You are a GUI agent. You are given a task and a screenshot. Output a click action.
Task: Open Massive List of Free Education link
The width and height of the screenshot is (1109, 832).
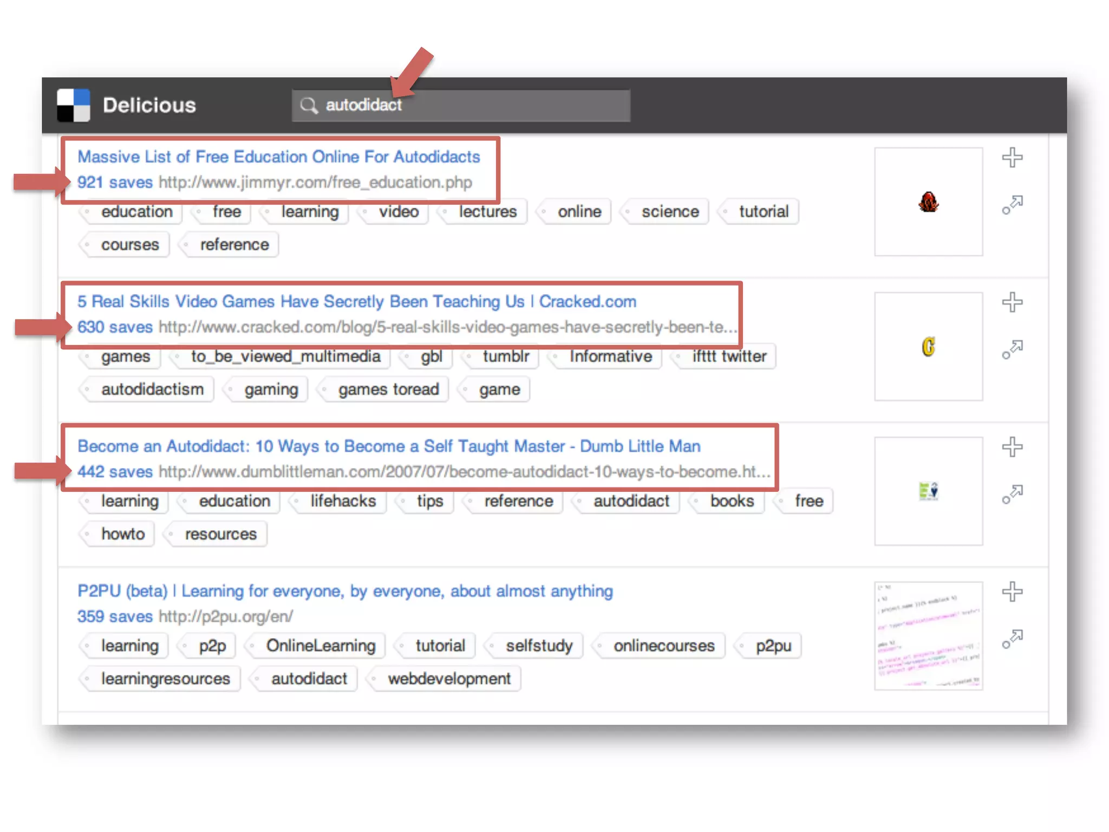[x=278, y=157]
